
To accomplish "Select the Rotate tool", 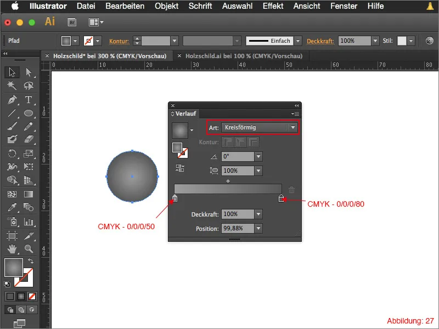I will coord(12,154).
